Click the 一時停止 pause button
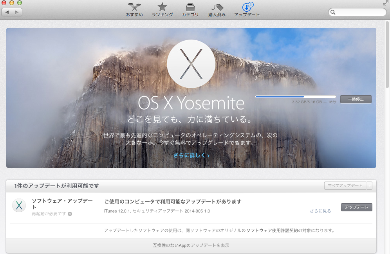 [x=356, y=99]
